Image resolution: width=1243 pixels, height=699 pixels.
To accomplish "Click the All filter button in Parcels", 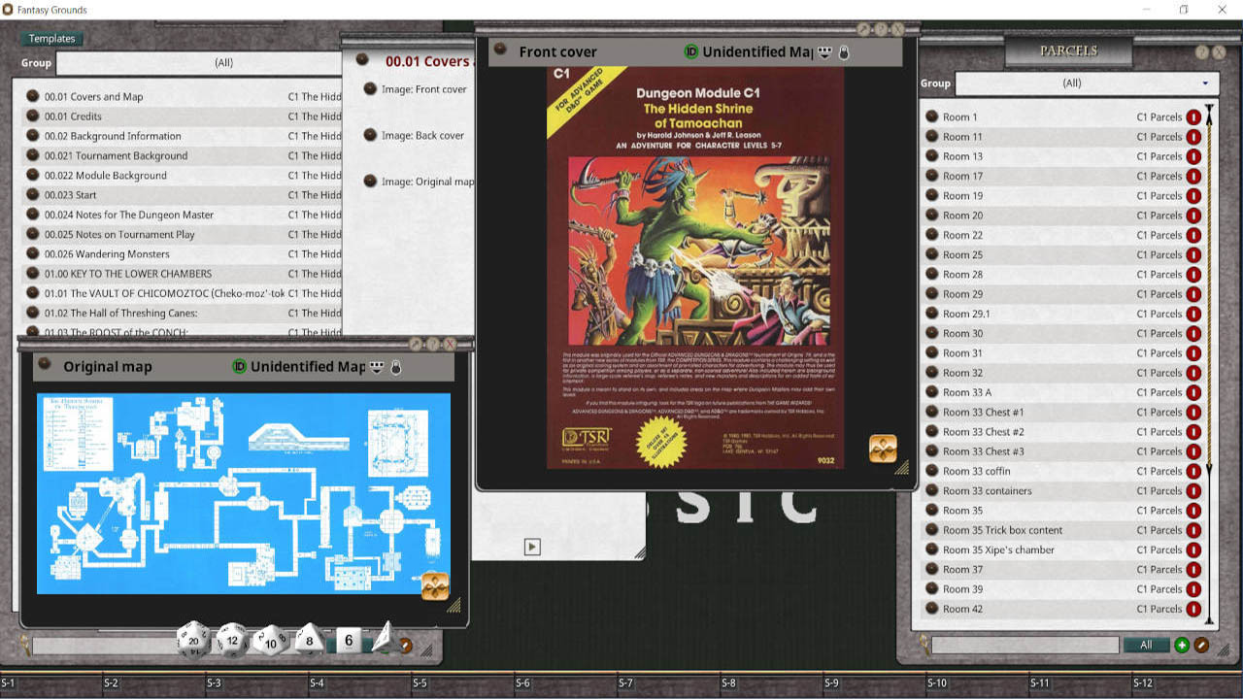I will [1145, 645].
